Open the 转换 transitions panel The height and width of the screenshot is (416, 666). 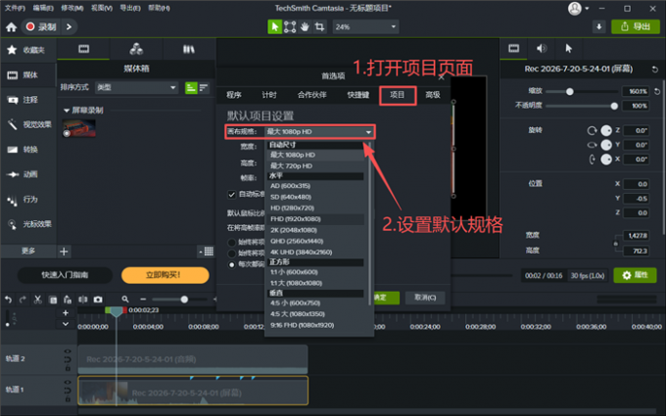click(28, 150)
